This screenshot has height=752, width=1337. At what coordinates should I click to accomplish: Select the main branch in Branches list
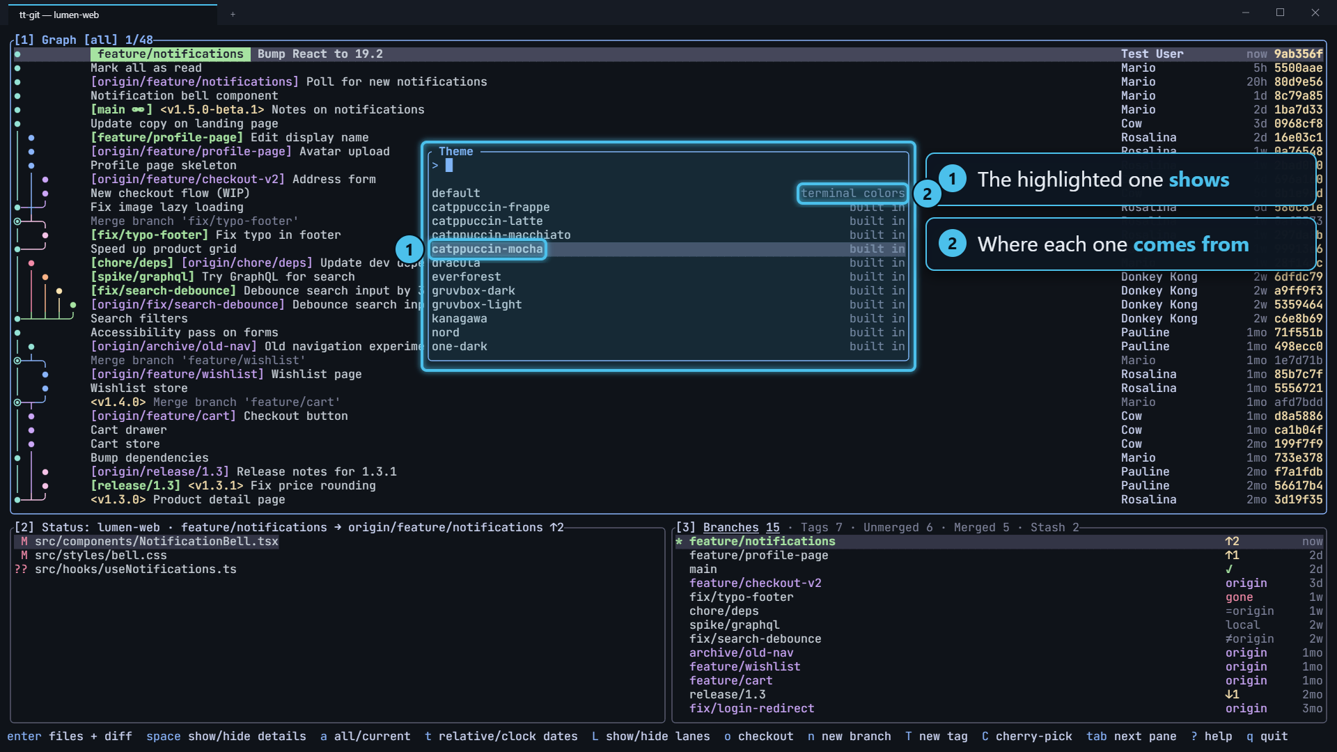pos(999,569)
